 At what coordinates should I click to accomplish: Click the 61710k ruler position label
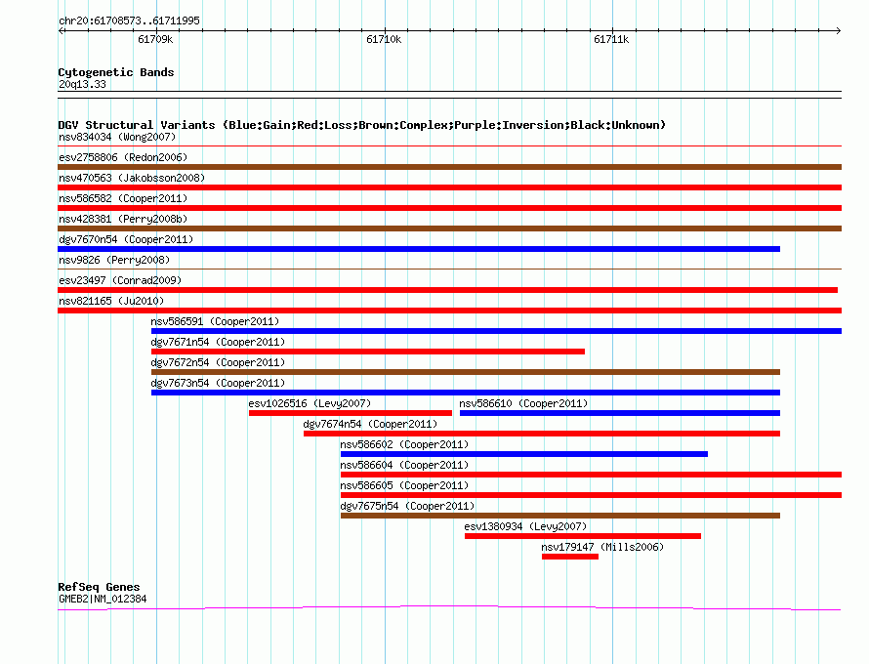384,39
